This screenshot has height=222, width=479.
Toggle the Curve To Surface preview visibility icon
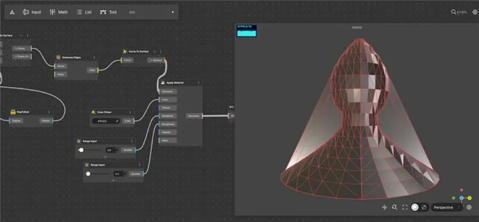coord(154,51)
